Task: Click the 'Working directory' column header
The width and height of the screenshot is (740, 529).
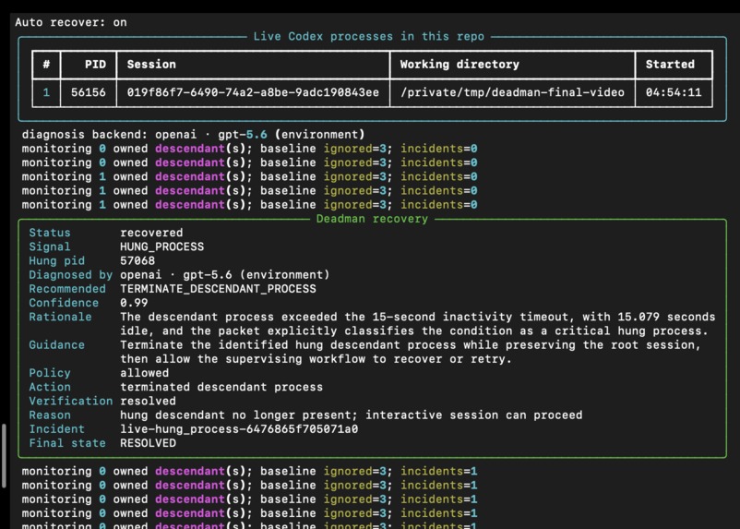Action: coord(460,65)
